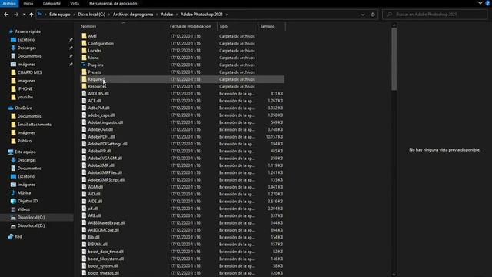492x277 pixels.
Task: Open the youtube folder in sidebar
Action: (x=25, y=97)
